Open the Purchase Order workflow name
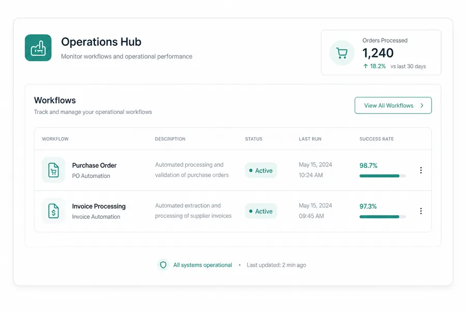Image resolution: width=467 pixels, height=311 pixels. pos(94,165)
